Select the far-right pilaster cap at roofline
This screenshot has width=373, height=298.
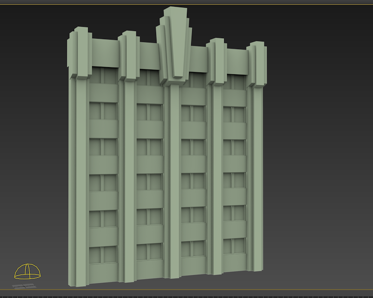click(x=257, y=64)
